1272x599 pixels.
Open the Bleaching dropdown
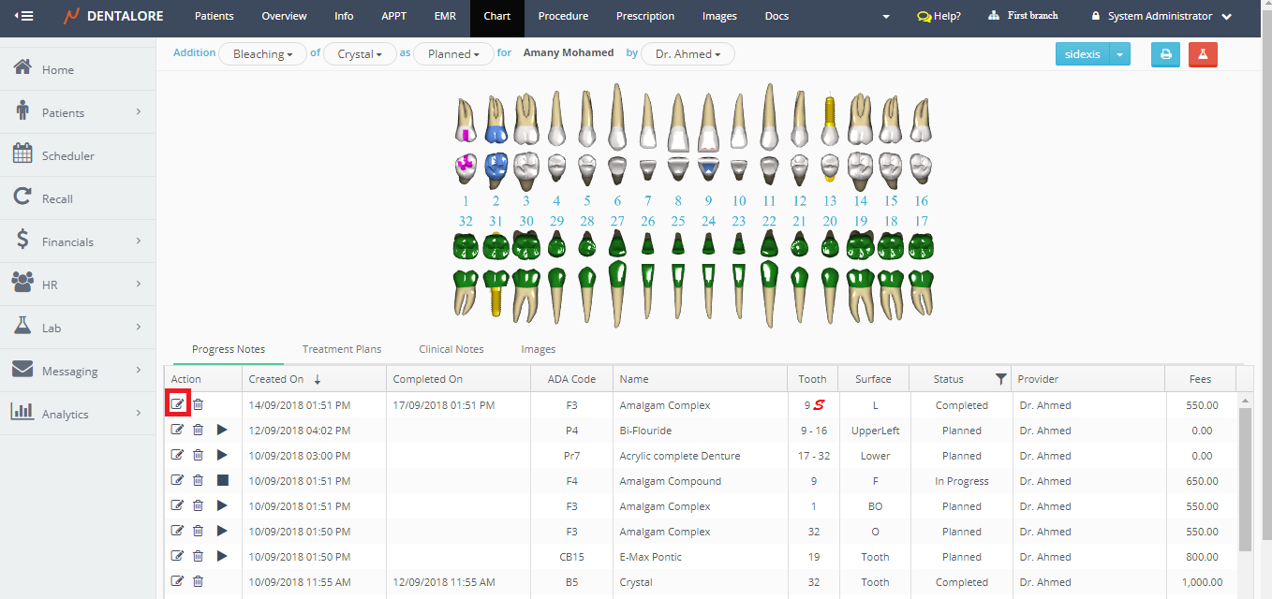(x=262, y=54)
